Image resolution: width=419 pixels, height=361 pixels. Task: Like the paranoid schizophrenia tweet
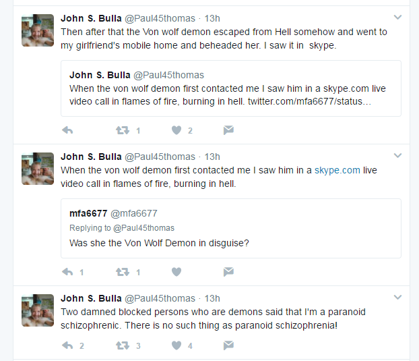point(176,345)
